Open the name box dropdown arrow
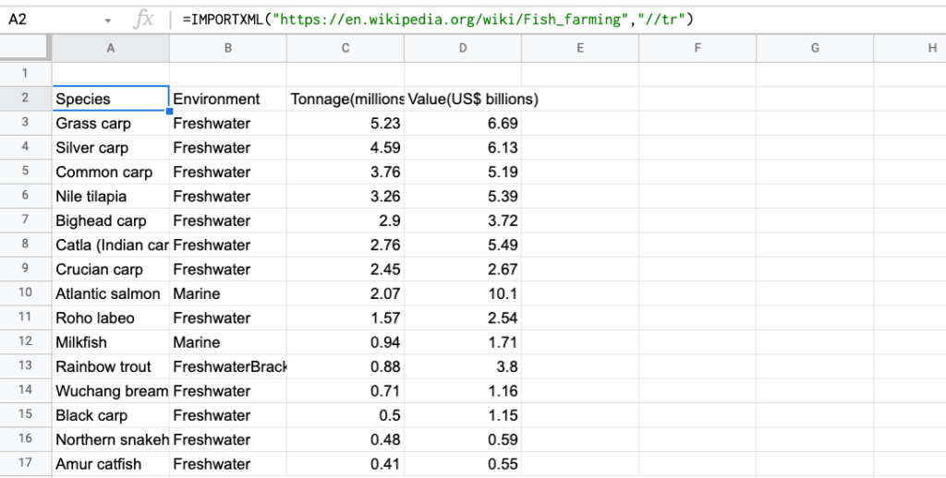This screenshot has width=946, height=478. 108,19
